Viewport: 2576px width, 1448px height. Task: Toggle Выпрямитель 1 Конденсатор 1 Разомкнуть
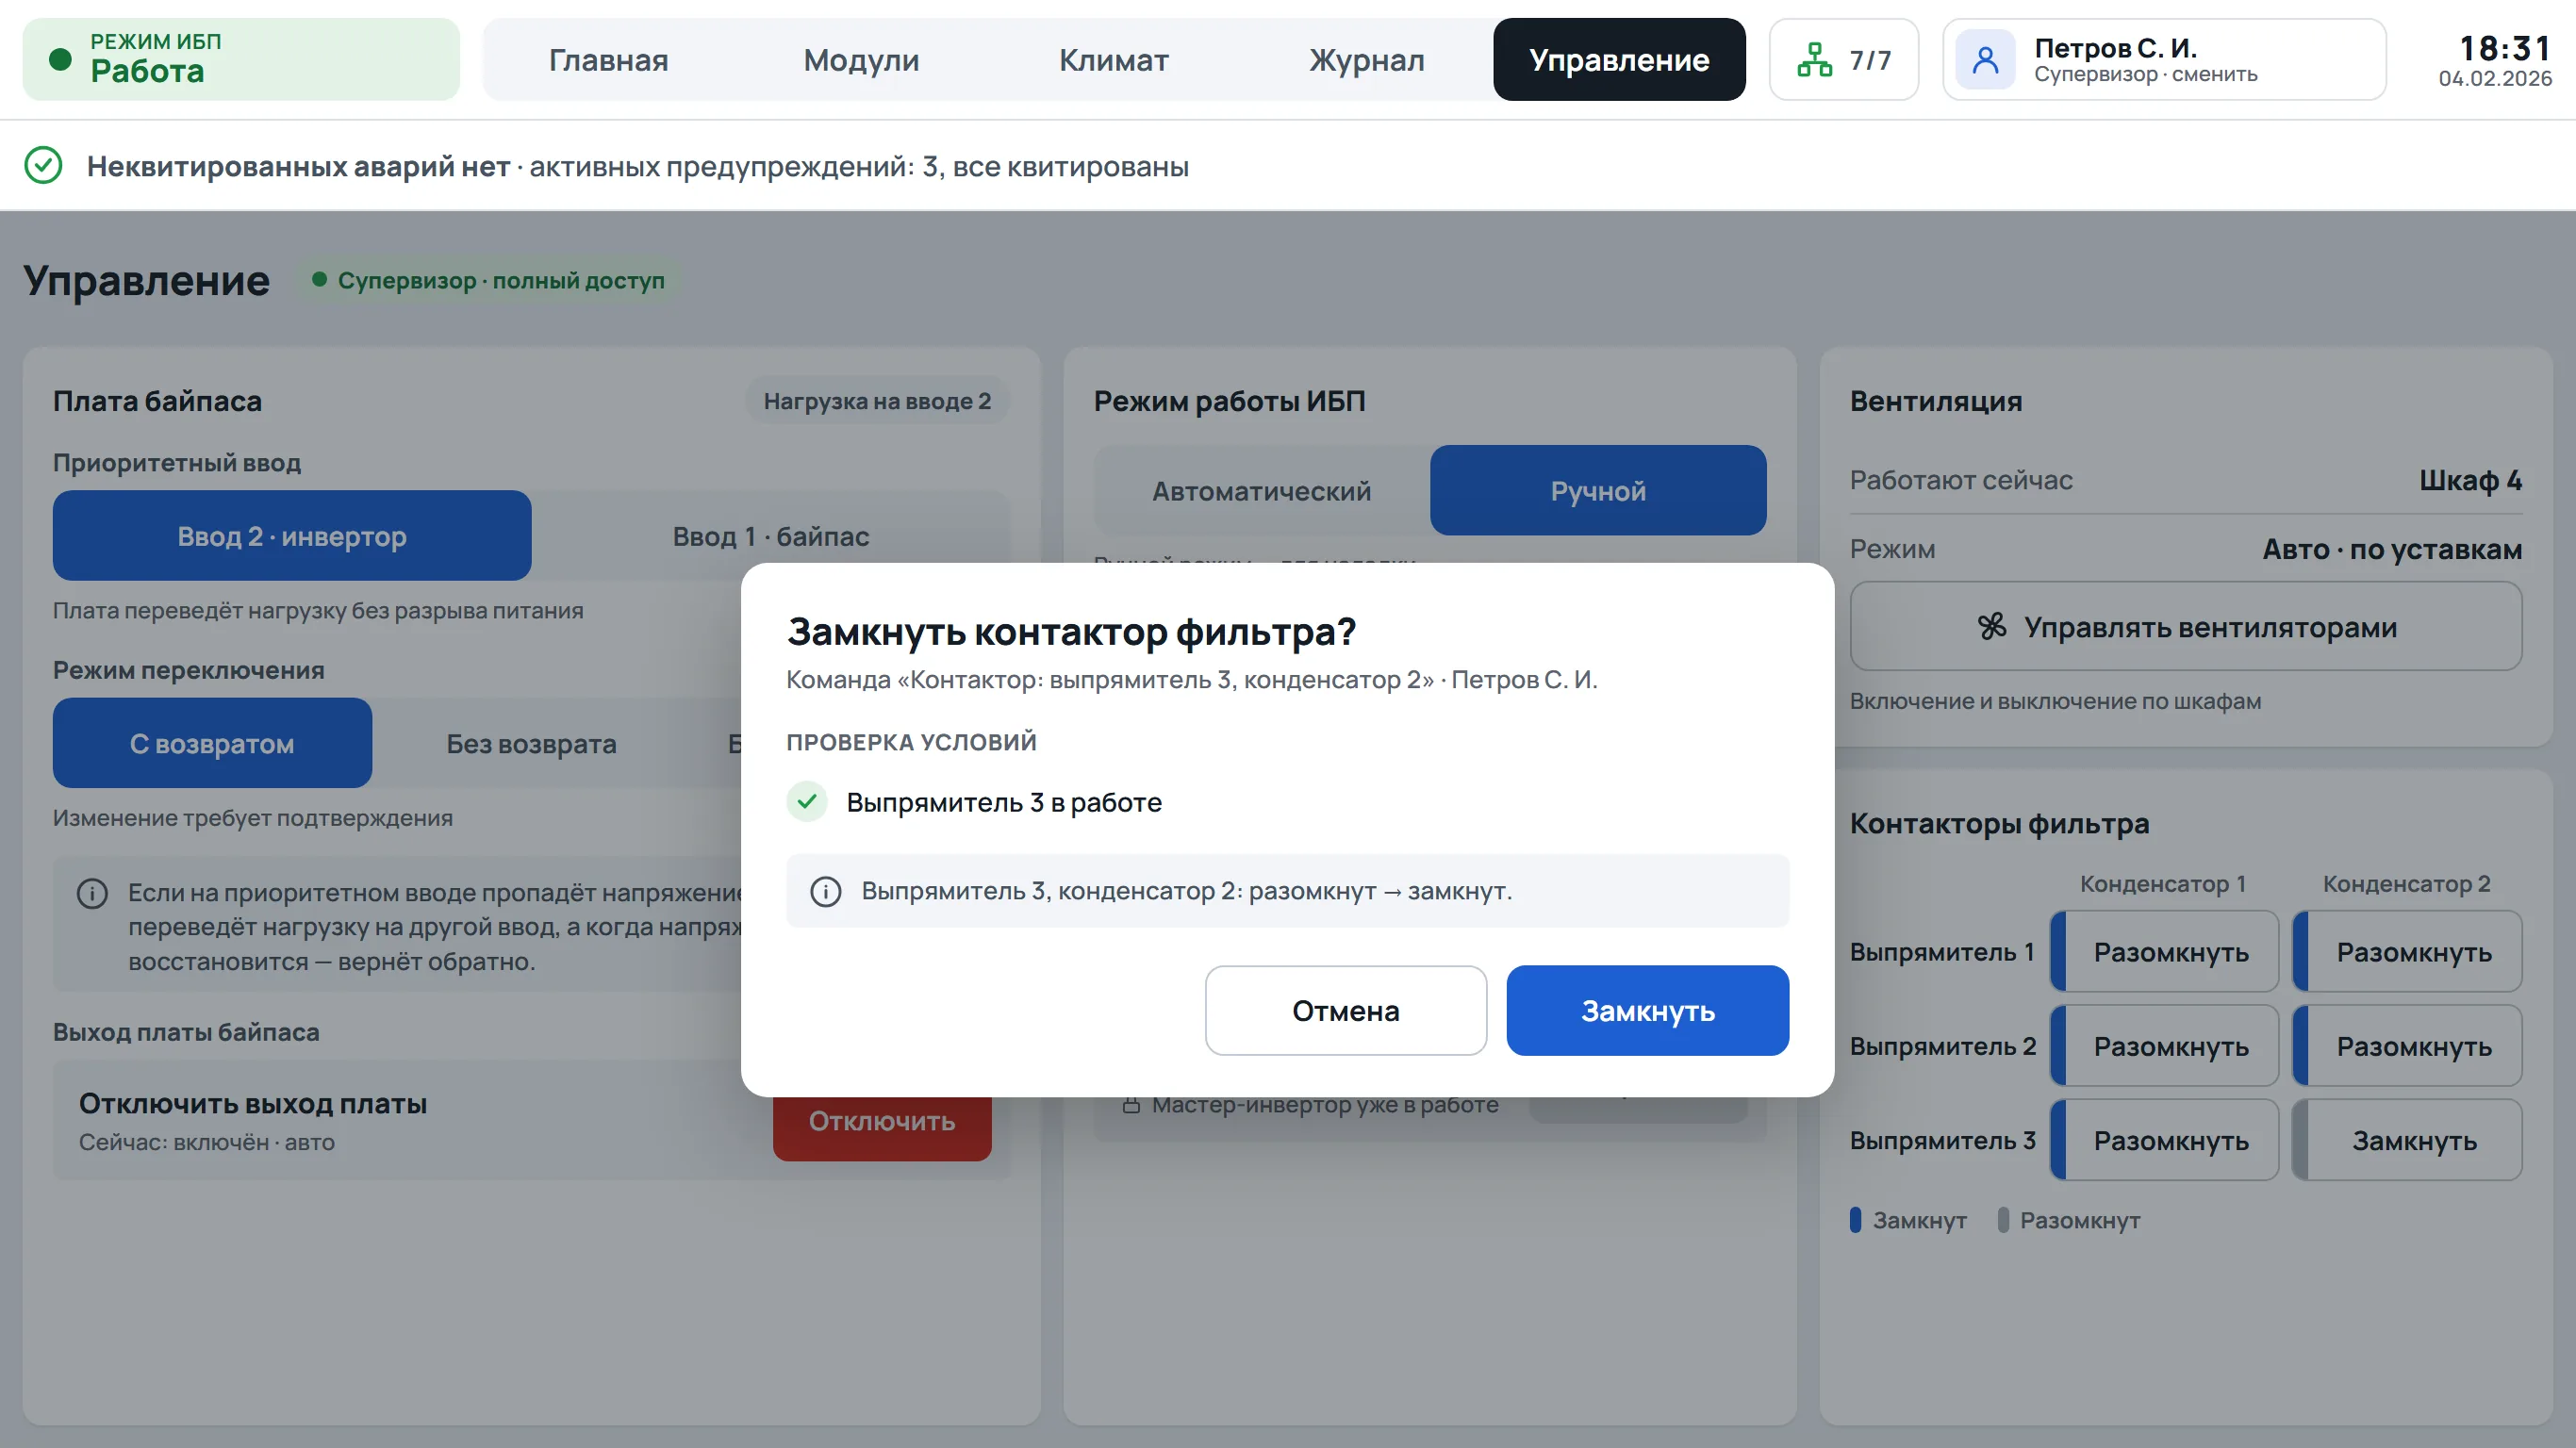click(2164, 952)
